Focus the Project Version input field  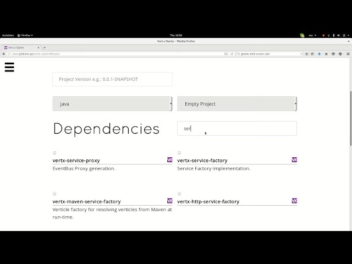(112, 79)
